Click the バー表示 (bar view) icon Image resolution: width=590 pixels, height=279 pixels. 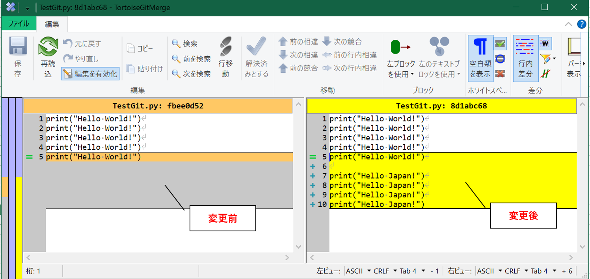click(x=574, y=47)
